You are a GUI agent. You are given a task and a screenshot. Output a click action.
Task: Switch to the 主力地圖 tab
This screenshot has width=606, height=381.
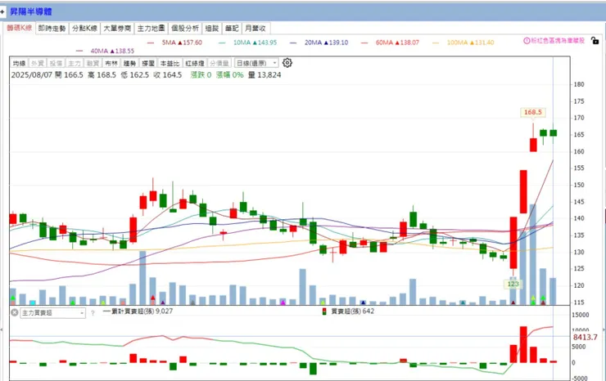tap(151, 28)
